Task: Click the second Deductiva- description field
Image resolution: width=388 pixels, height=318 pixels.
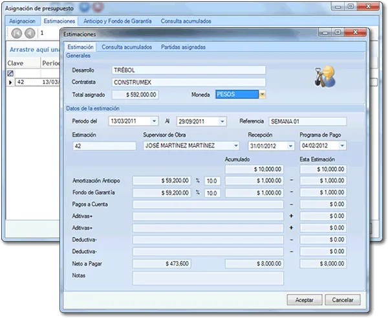Action: click(208, 251)
